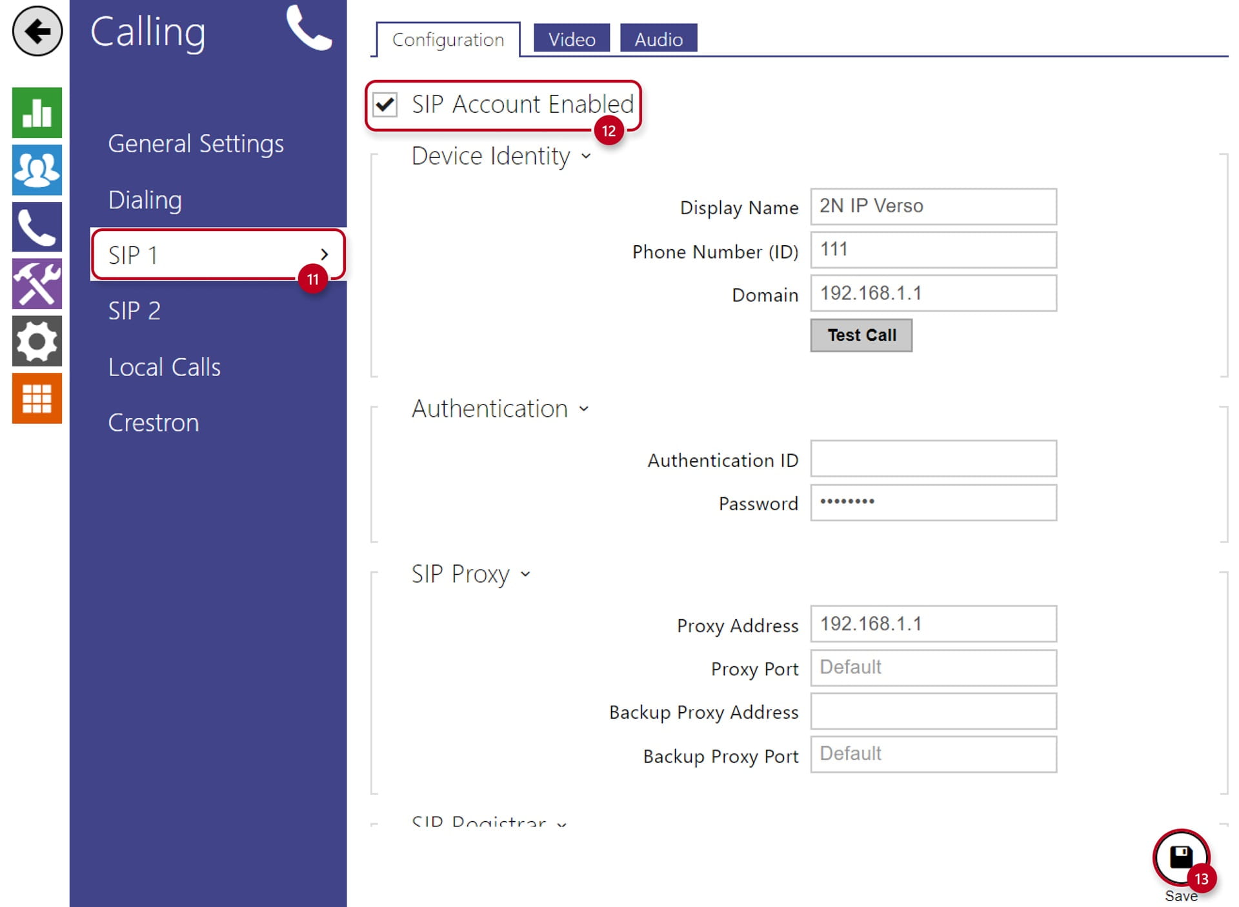
Task: Expand the SIP 1 chevron arrow
Action: click(325, 255)
